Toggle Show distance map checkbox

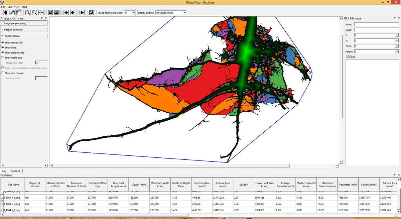(3, 52)
